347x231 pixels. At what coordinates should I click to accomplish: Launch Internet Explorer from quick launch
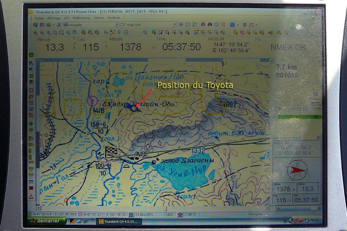pos(86,221)
